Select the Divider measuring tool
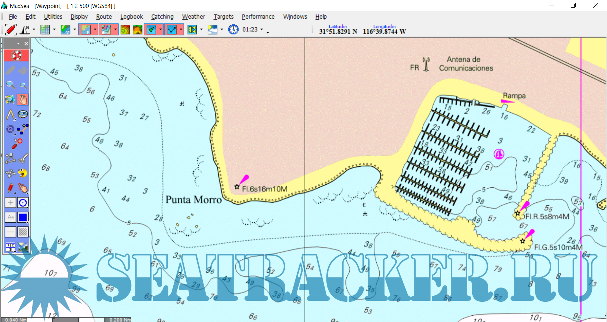The width and height of the screenshot is (607, 322). (x=10, y=115)
